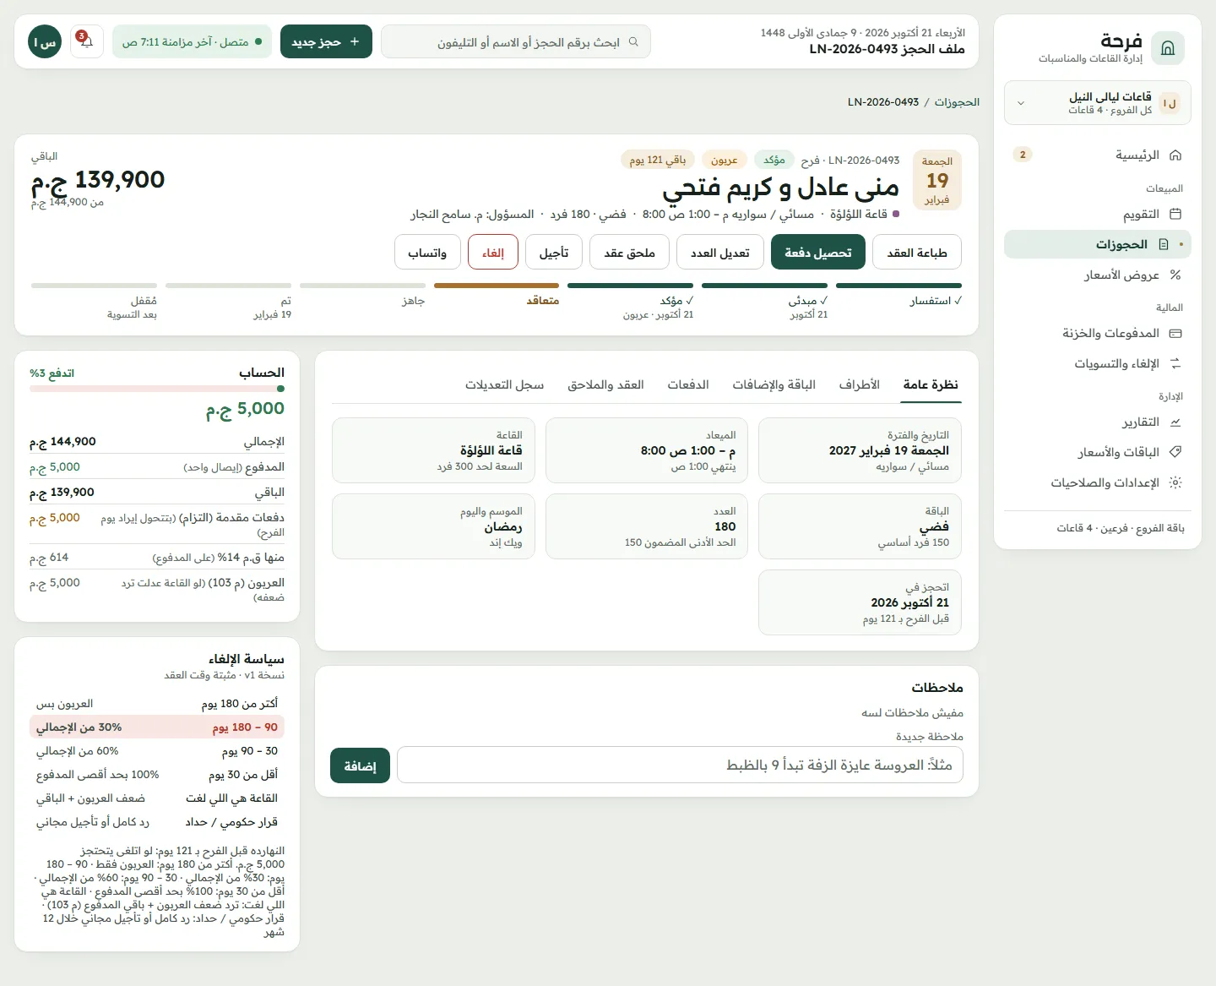Click the فرحة hall logo icon

point(1168,48)
